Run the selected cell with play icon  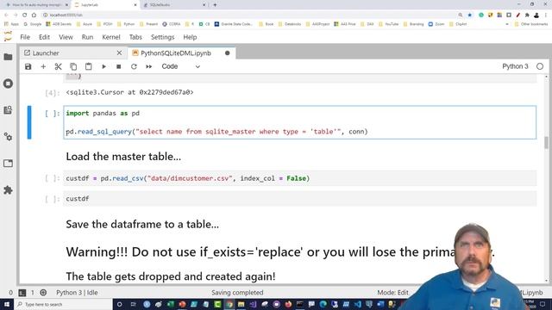[x=103, y=66]
